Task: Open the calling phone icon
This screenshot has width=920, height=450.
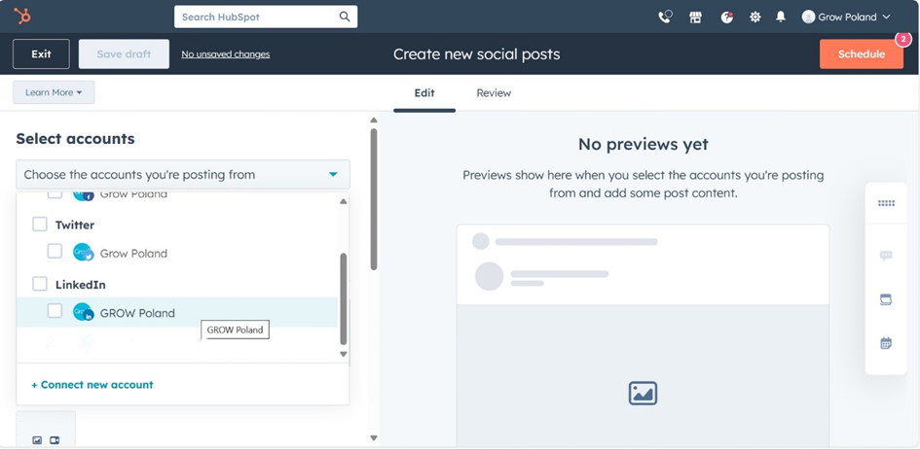Action: click(x=665, y=17)
